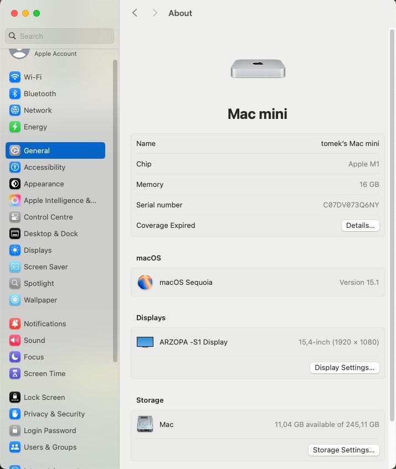The width and height of the screenshot is (396, 469).
Task: Open coverage Details button
Action: pyautogui.click(x=361, y=226)
